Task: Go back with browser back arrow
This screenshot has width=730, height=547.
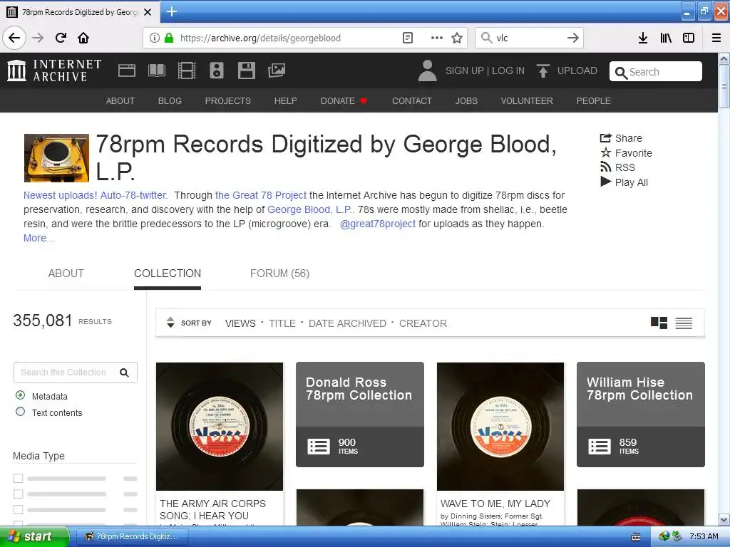Action: click(x=14, y=38)
